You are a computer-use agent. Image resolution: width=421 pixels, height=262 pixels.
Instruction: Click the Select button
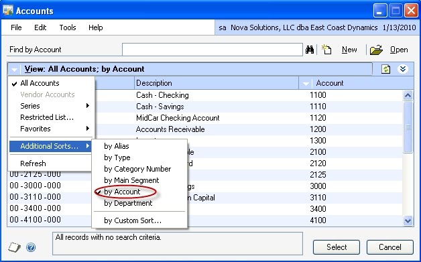tap(337, 247)
